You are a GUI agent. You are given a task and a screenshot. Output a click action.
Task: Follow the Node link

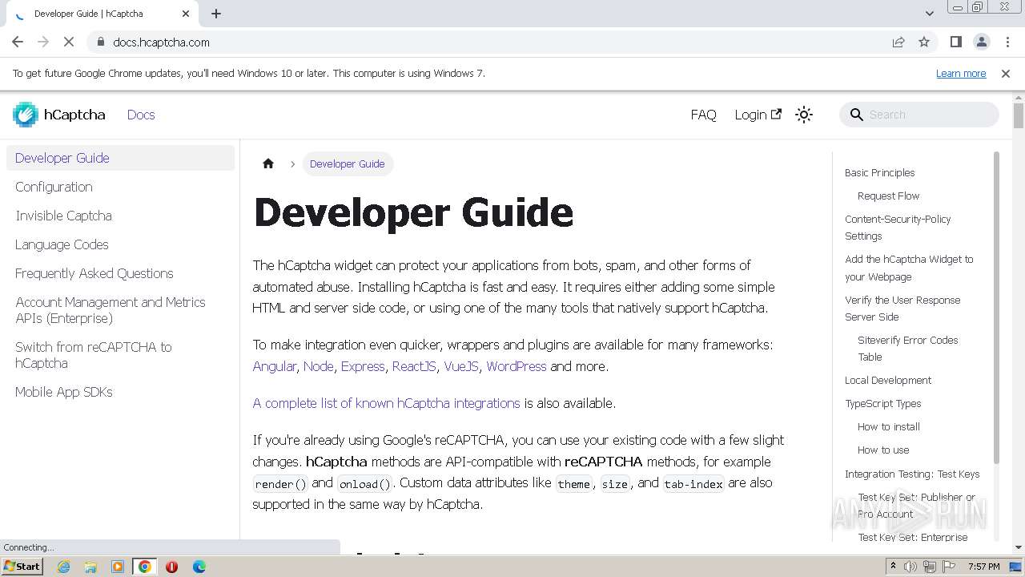318,366
